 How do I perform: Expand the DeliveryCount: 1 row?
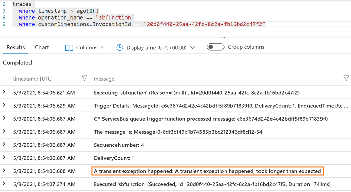coord(4,157)
